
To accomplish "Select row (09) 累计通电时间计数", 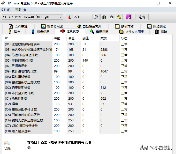I will coord(70,71).
